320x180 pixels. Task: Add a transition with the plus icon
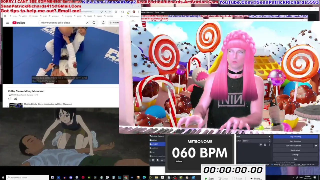[x=261, y=145]
